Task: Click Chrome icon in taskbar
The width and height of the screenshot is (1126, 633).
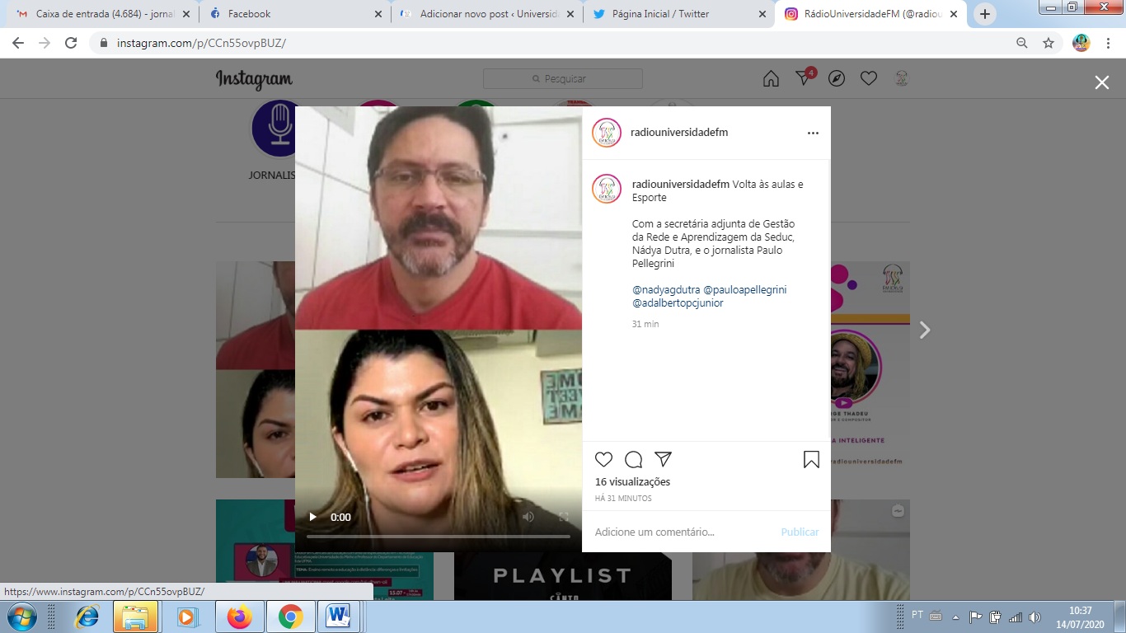Action: coord(290,617)
